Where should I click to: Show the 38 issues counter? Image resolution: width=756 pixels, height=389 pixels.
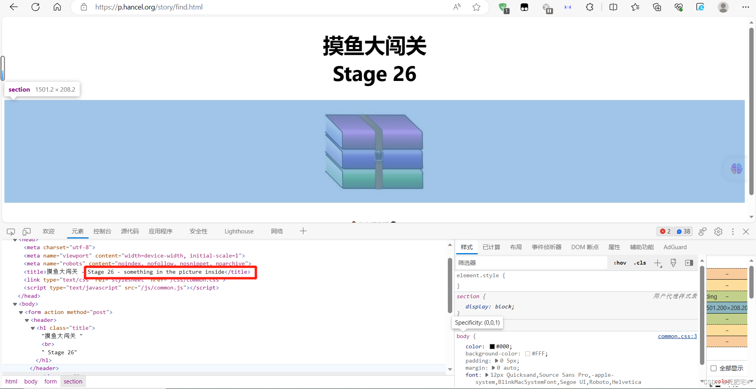[x=683, y=231]
